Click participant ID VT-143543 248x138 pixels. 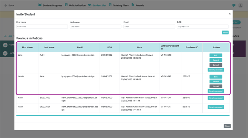(166, 55)
